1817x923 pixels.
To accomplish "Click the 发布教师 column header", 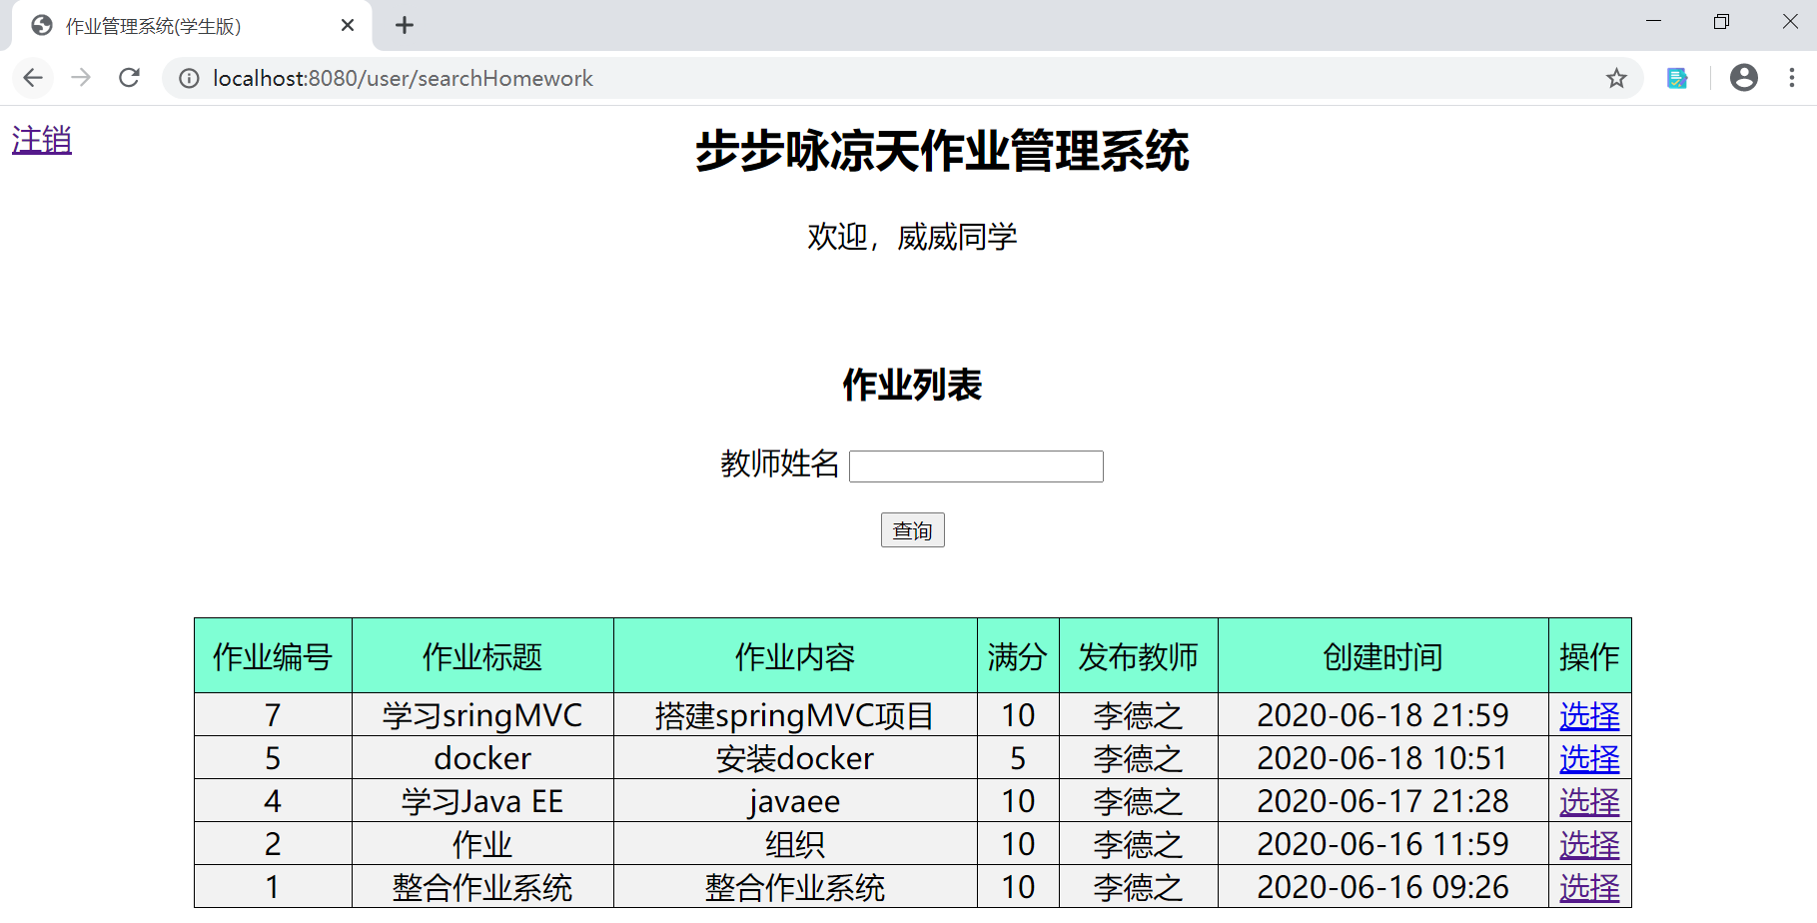I will [x=1138, y=656].
